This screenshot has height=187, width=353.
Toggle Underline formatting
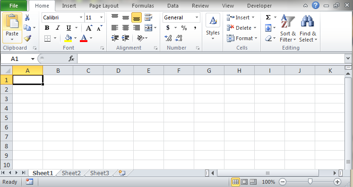click(x=69, y=28)
